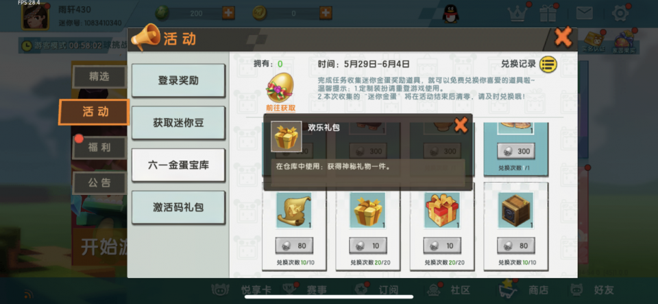Open the mail envelope icon
The width and height of the screenshot is (658, 304).
click(x=584, y=14)
